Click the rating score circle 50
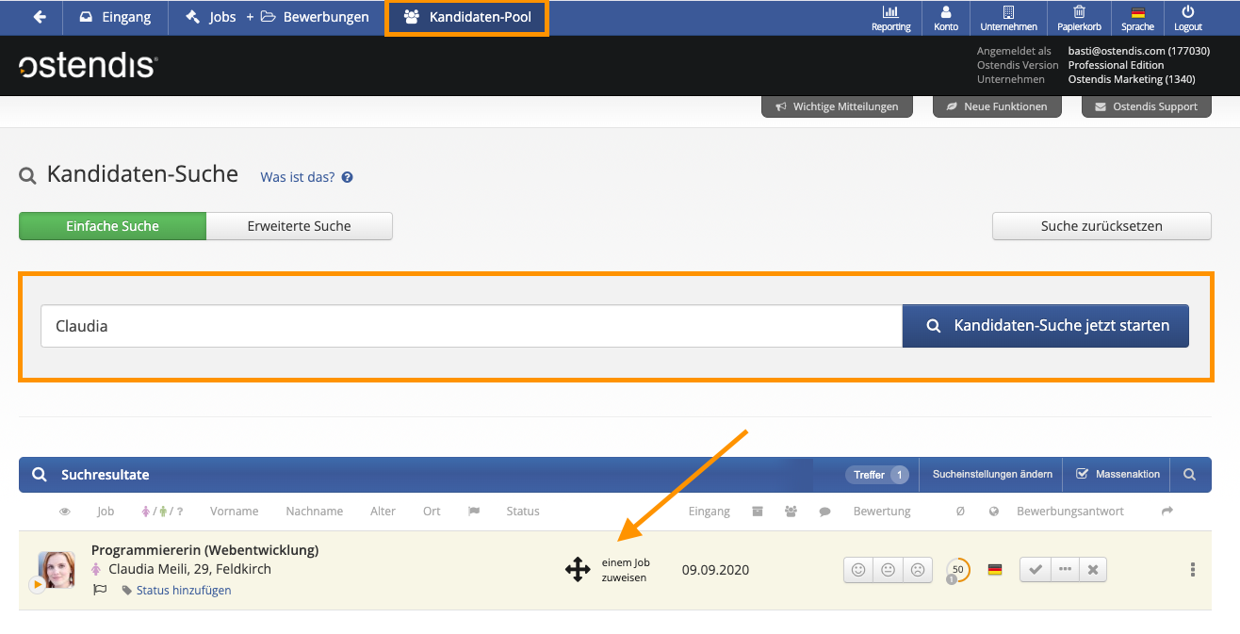The height and width of the screenshot is (634, 1240). [x=957, y=570]
